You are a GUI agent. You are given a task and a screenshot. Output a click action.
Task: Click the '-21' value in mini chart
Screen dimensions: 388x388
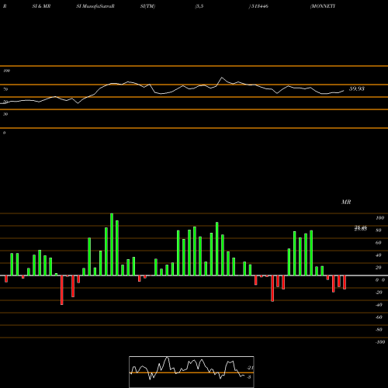(250, 368)
